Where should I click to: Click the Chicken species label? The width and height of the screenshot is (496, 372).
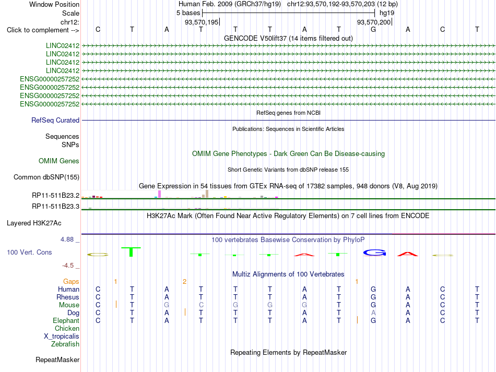67,328
